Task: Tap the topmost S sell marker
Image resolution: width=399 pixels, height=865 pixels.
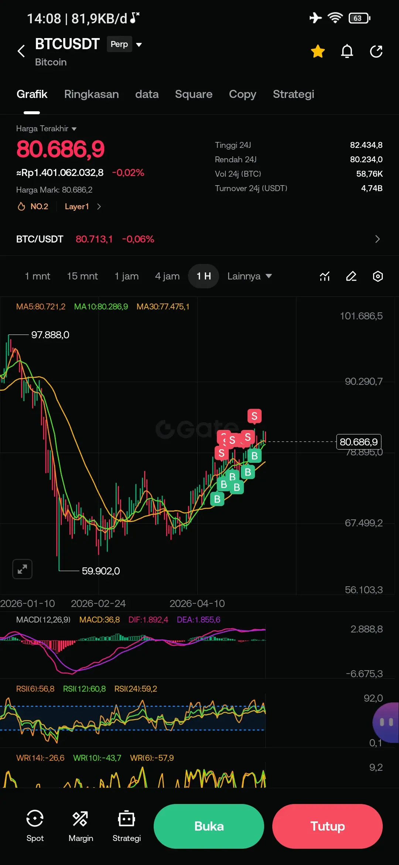Action: coord(254,416)
